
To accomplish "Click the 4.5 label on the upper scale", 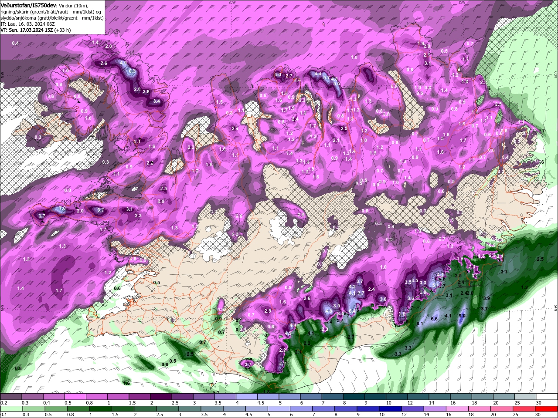I will 261,403.
